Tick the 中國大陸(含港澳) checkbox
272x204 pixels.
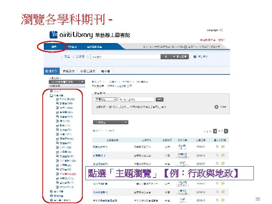(128, 107)
